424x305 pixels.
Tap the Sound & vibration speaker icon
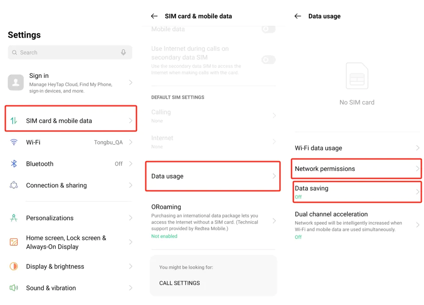14,288
